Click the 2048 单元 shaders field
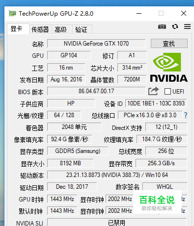The width and height of the screenshot is (194, 226). coord(74,127)
